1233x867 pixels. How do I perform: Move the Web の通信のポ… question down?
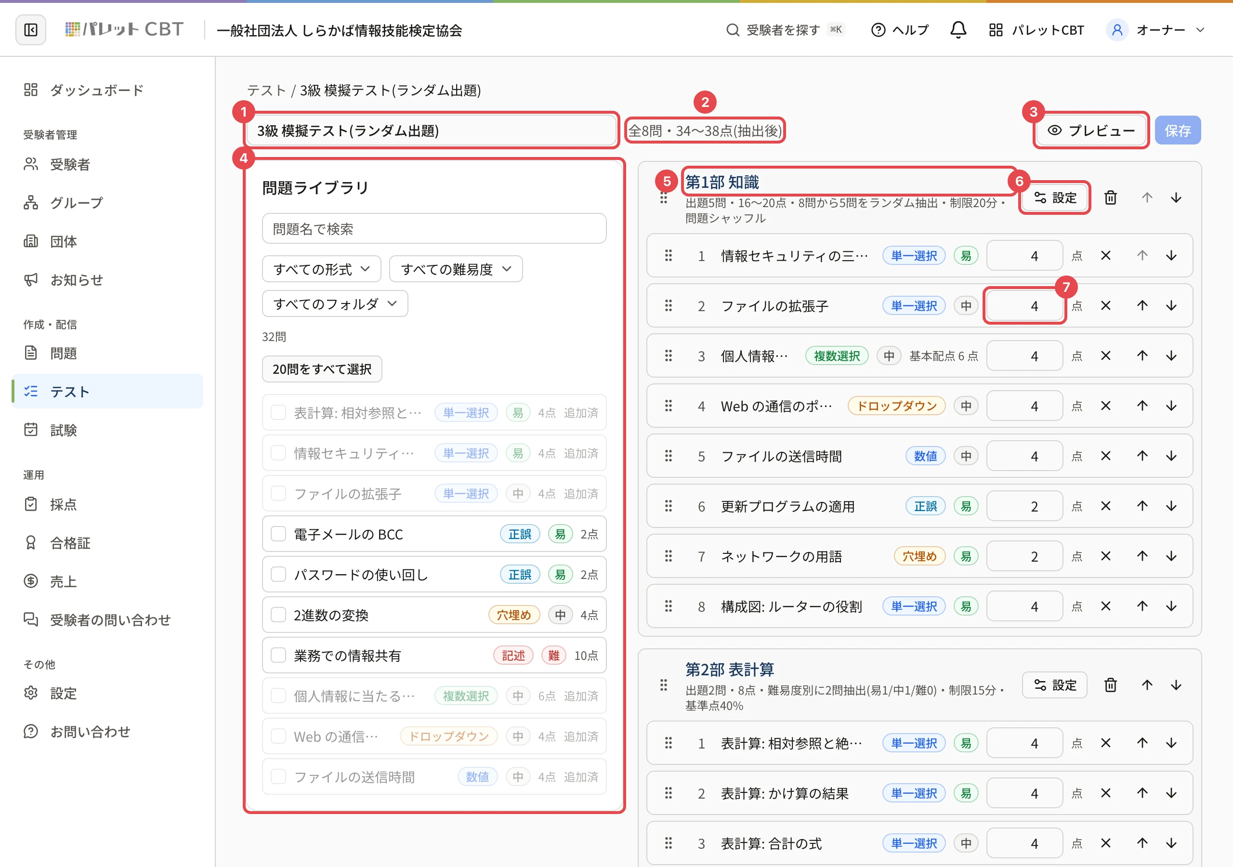[x=1171, y=406]
